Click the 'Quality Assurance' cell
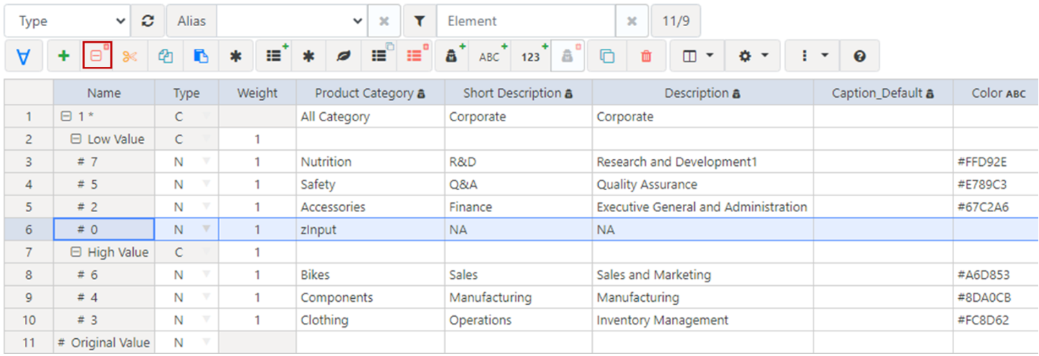 (x=703, y=185)
